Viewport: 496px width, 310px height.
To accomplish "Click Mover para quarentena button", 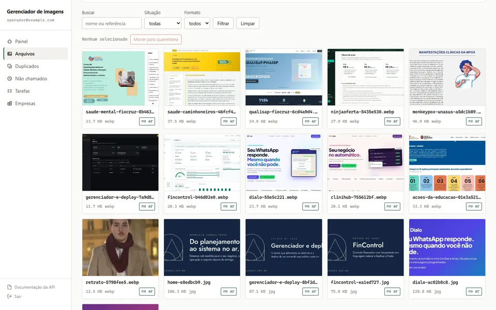I will tap(156, 40).
